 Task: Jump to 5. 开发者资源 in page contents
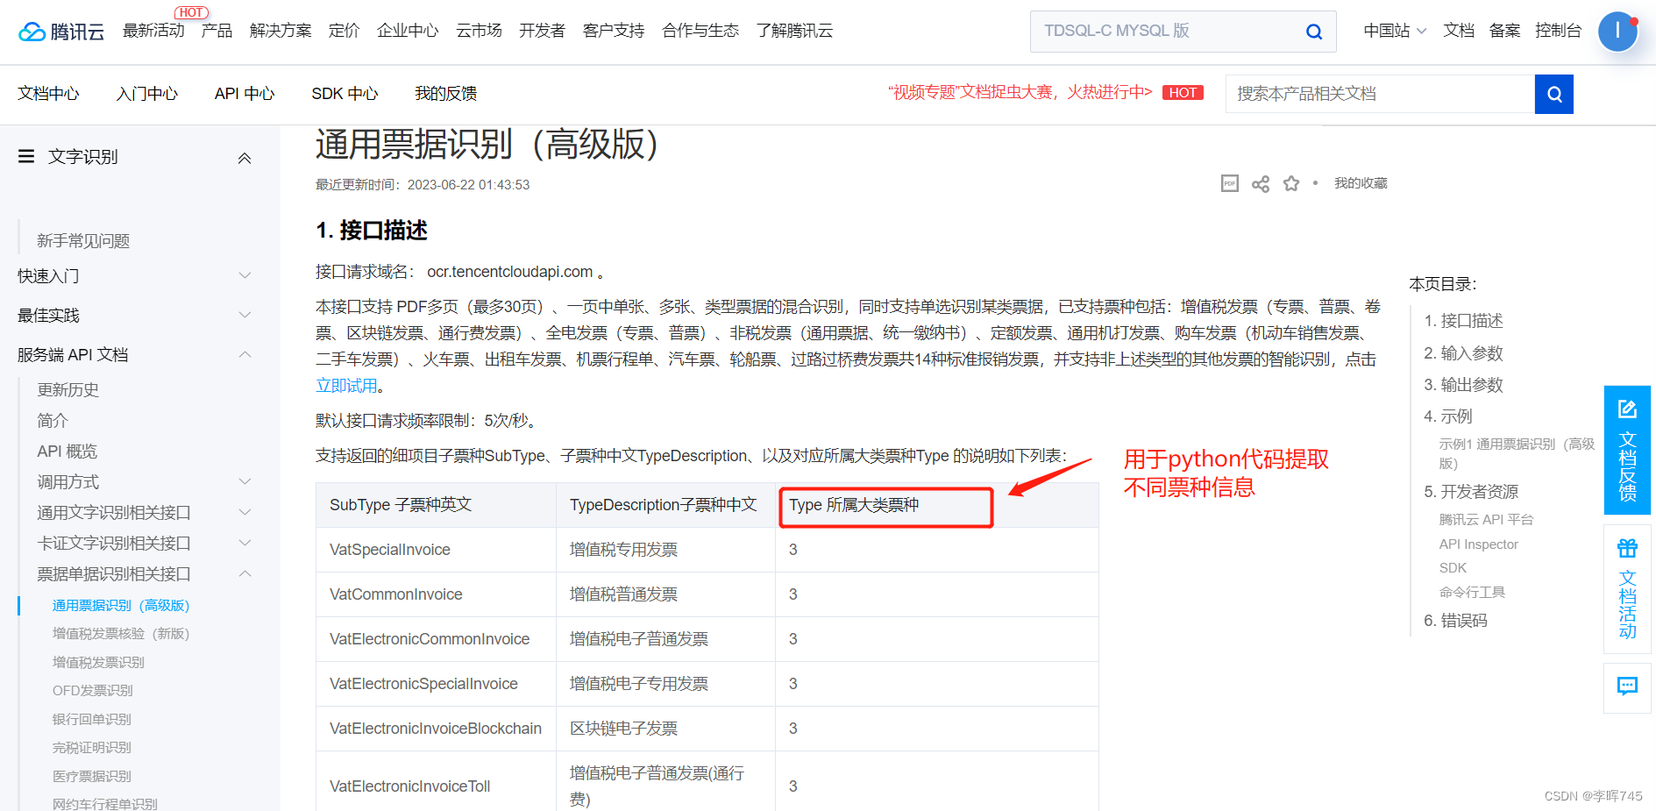[x=1471, y=492]
